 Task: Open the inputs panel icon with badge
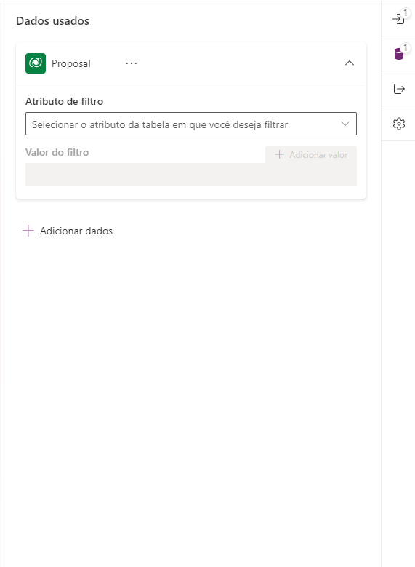coord(398,18)
